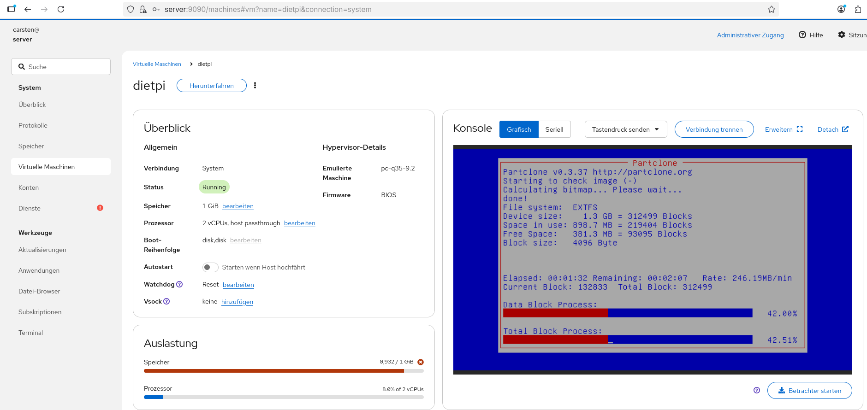Click the Watchdog help question icon
The image size is (867, 410).
pos(179,284)
